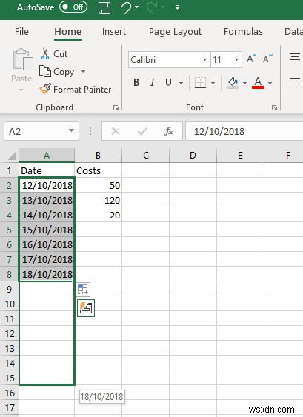Select the cell with 18/10/2018 in row 8
Viewport: 303px width, 417px height.
point(47,274)
